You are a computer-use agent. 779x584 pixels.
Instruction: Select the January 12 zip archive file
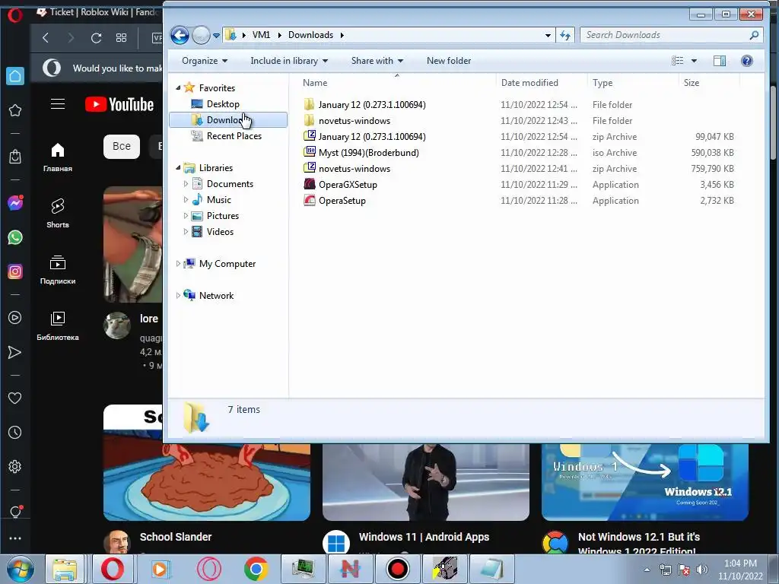(371, 137)
